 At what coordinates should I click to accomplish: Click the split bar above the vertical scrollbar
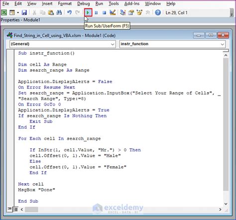(226, 50)
